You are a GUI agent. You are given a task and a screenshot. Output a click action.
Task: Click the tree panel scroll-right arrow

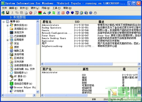[x=34, y=95]
